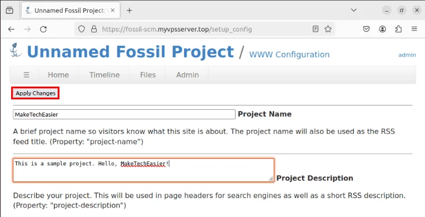This screenshot has width=425, height=217.
Task: Open the Firefox account profile icon
Action: tap(382, 29)
